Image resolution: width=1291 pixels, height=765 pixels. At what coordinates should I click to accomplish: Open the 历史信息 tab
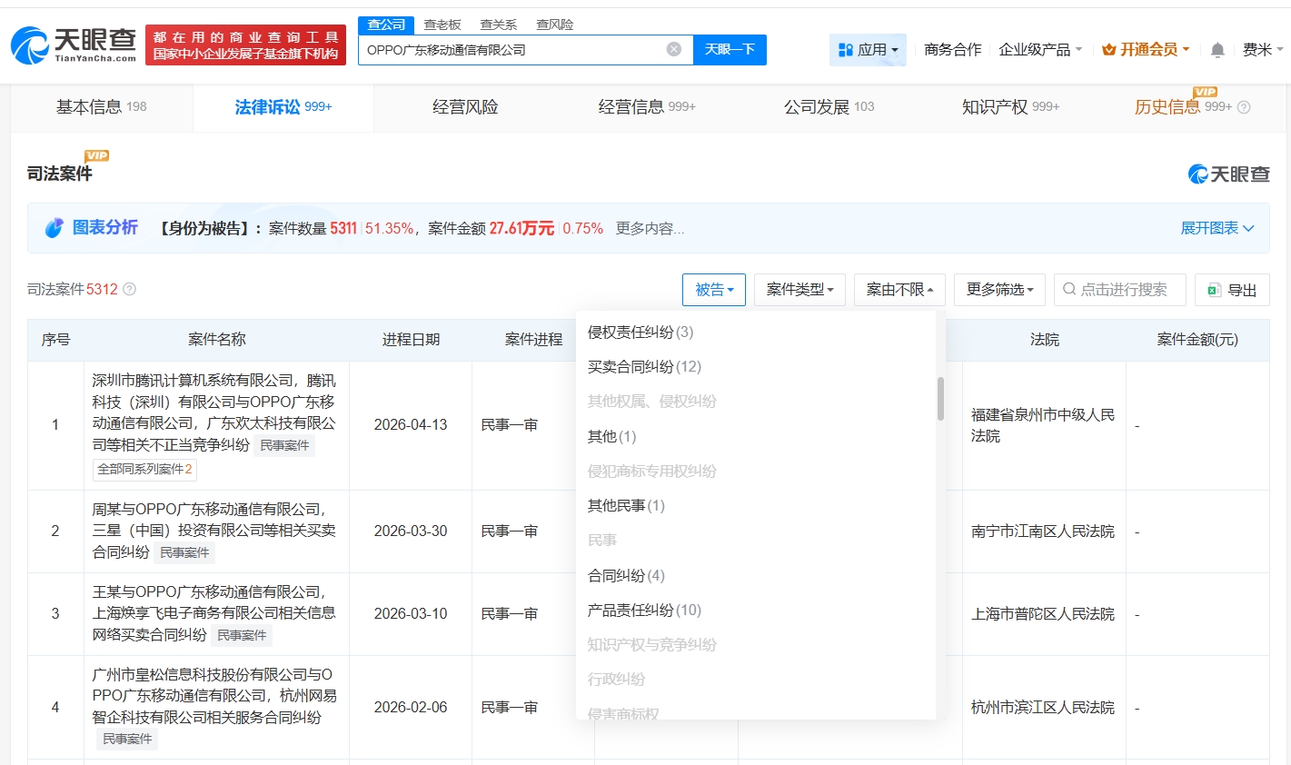[x=1192, y=107]
